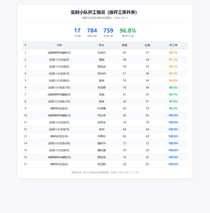The height and width of the screenshot is (213, 210).
Task: Click the 小队 column header
Action: click(x=59, y=45)
